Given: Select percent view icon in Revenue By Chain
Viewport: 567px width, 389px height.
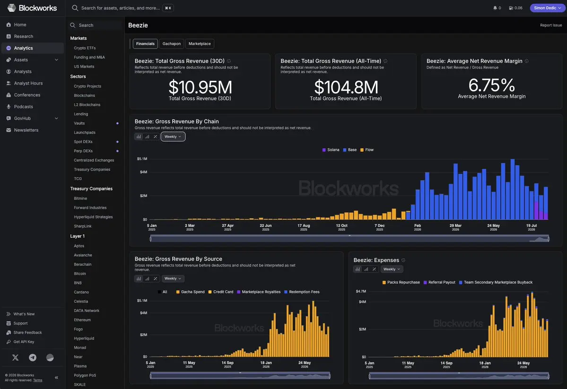Looking at the screenshot, I should (x=155, y=137).
